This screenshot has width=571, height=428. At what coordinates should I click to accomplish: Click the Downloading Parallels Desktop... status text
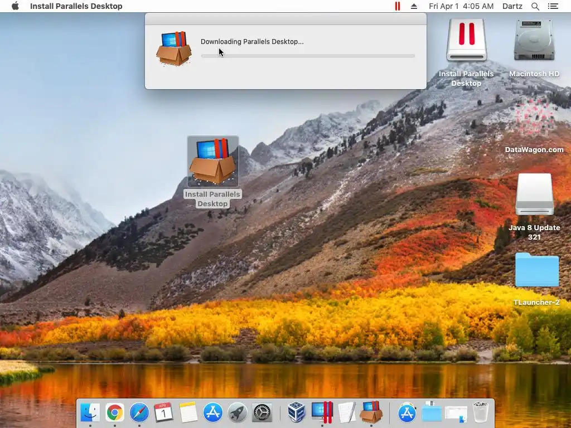(x=252, y=41)
